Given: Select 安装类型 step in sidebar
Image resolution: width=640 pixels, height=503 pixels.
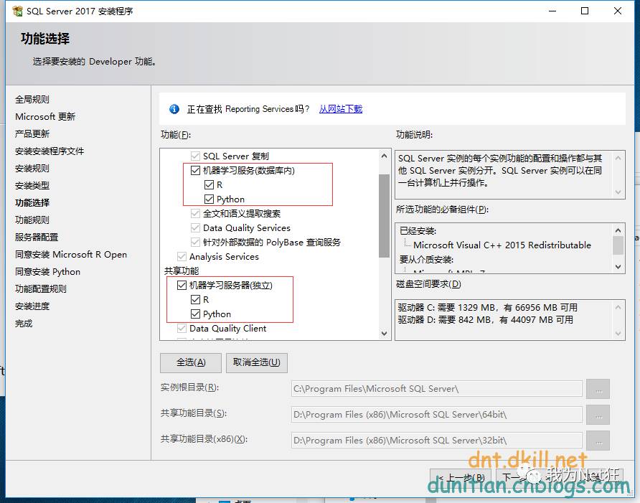Looking at the screenshot, I should point(32,186).
